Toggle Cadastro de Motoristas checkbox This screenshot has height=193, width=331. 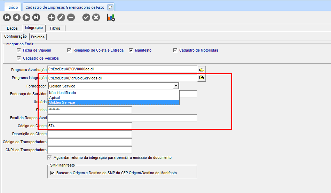tap(175, 50)
